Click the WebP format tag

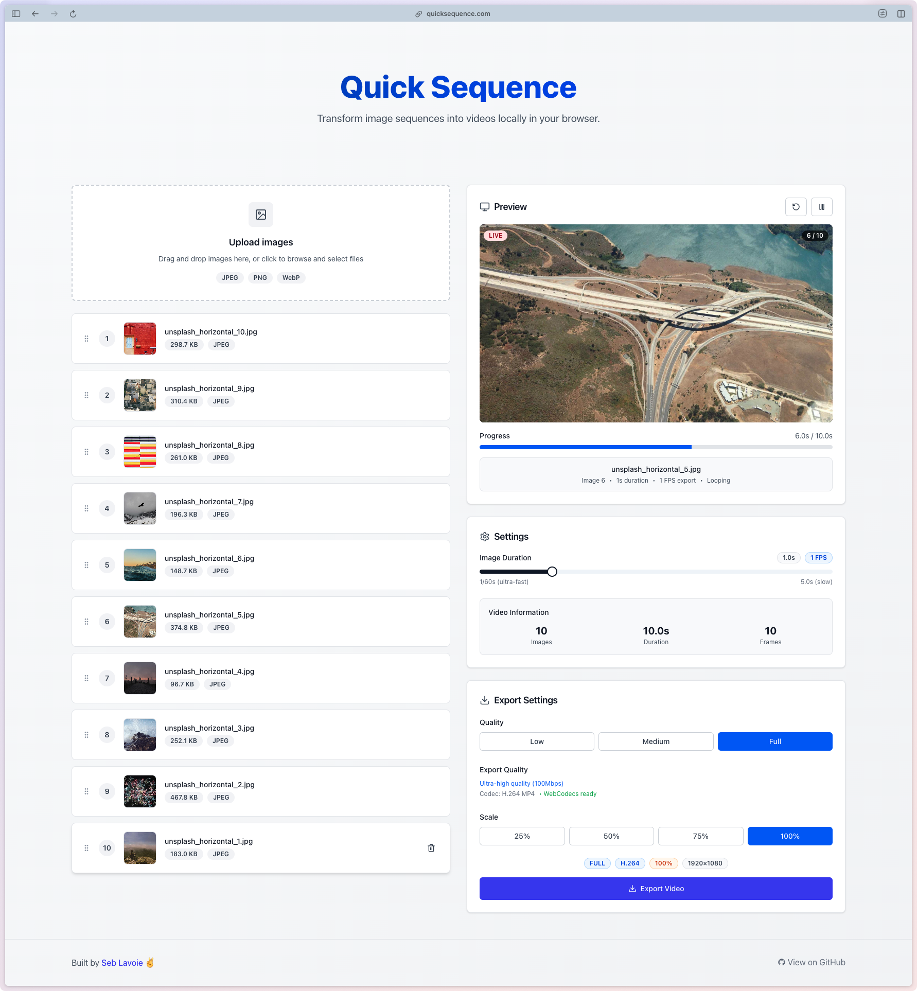(x=291, y=278)
